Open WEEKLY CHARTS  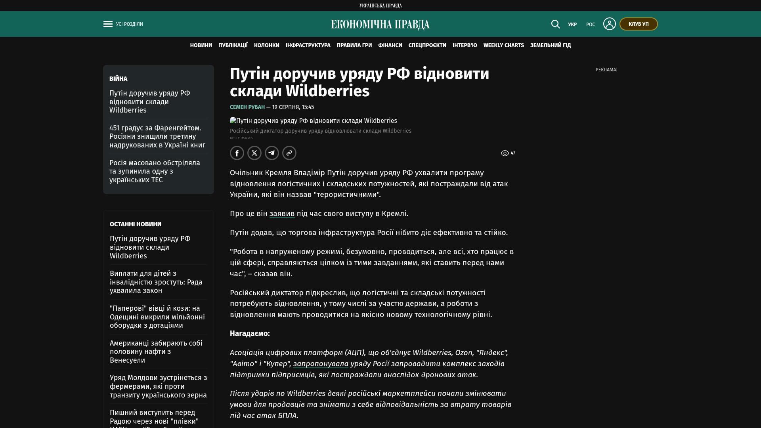coord(504,46)
